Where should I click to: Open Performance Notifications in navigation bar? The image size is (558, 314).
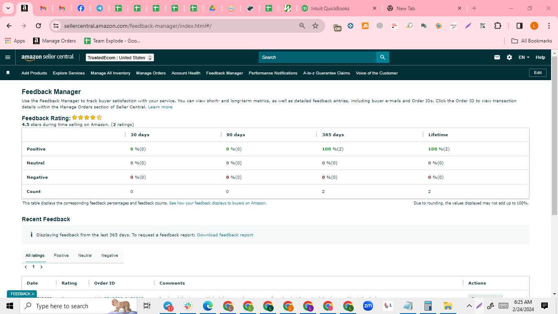tap(273, 73)
